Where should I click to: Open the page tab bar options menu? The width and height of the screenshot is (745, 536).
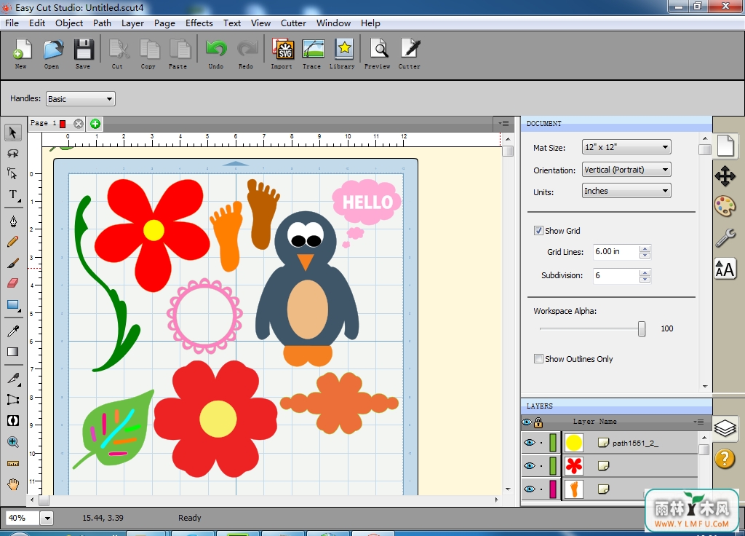tap(503, 124)
